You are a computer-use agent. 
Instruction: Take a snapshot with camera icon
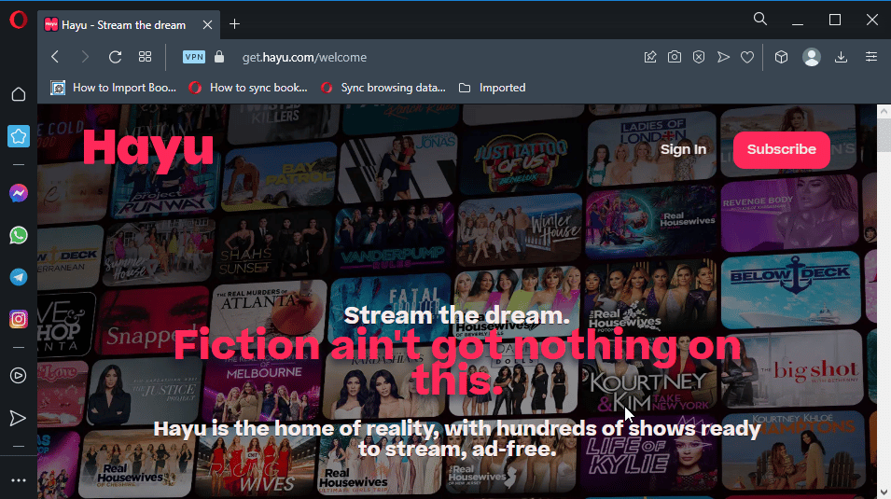click(x=675, y=57)
